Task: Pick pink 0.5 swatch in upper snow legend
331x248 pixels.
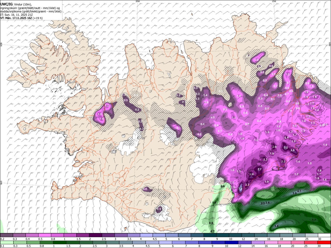Action: tap(44, 235)
